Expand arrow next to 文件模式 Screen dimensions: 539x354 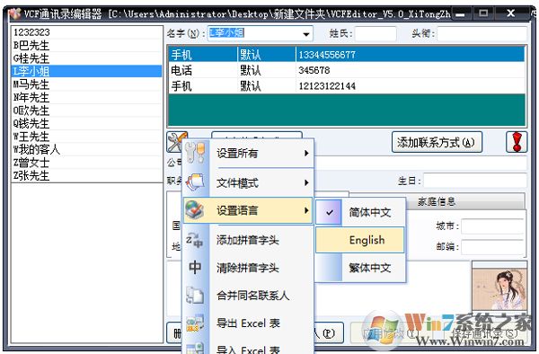tap(306, 183)
